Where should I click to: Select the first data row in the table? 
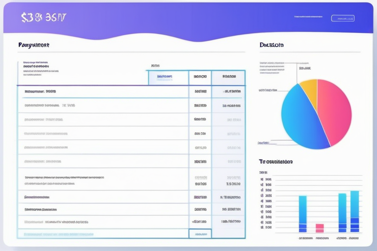[103, 91]
